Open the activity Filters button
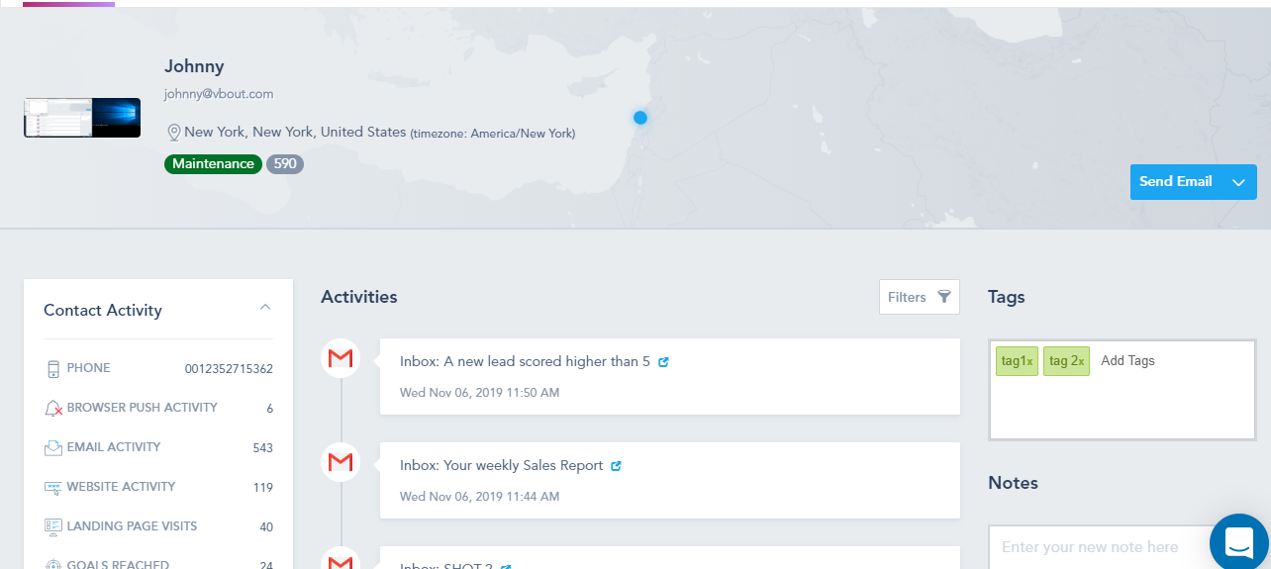The width and height of the screenshot is (1271, 569). [919, 297]
